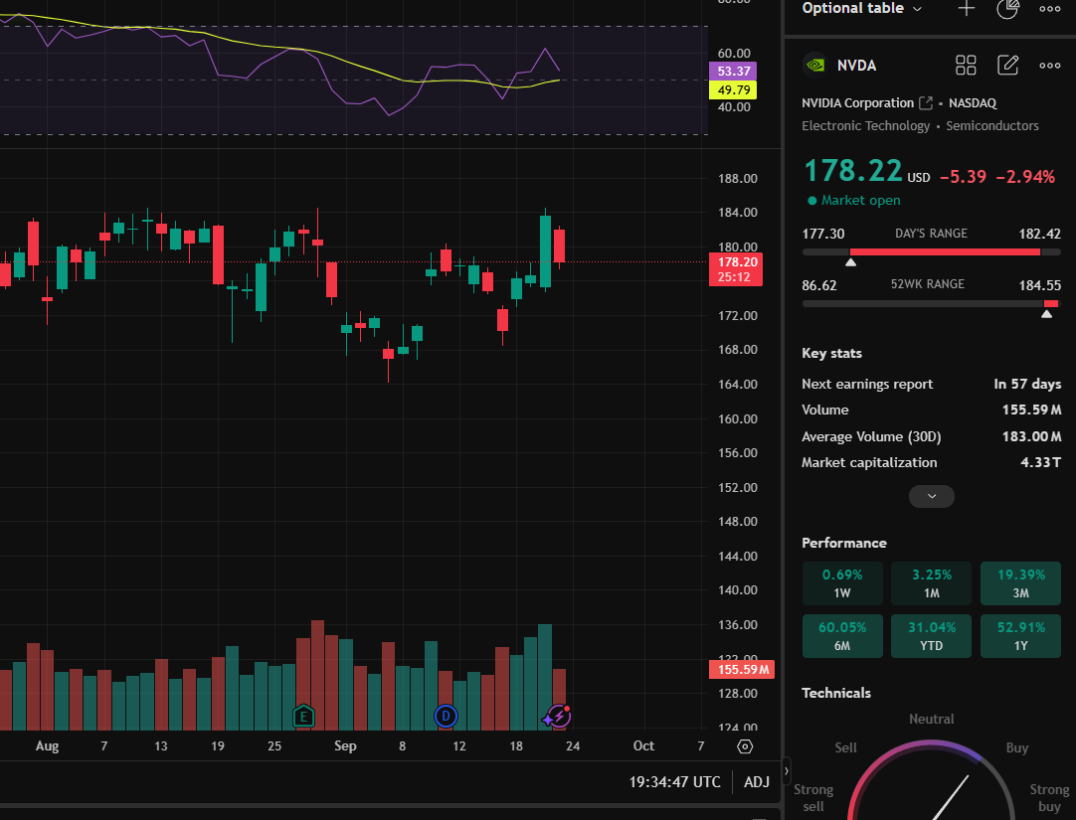
Task: Open the external link icon after NVIDIA Corporation
Action: [926, 102]
